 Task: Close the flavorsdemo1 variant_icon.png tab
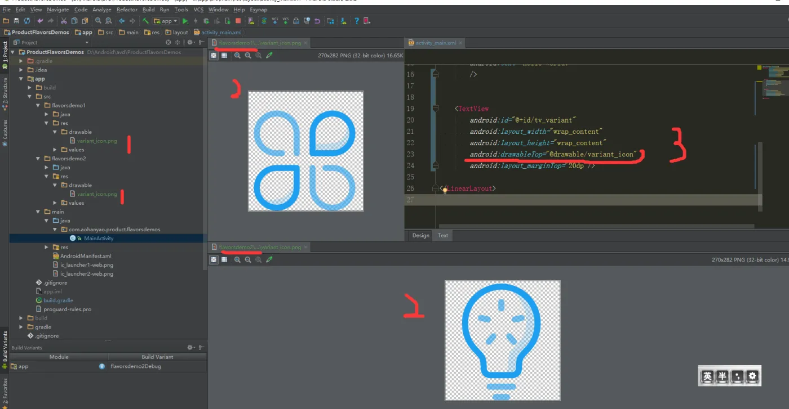(307, 43)
